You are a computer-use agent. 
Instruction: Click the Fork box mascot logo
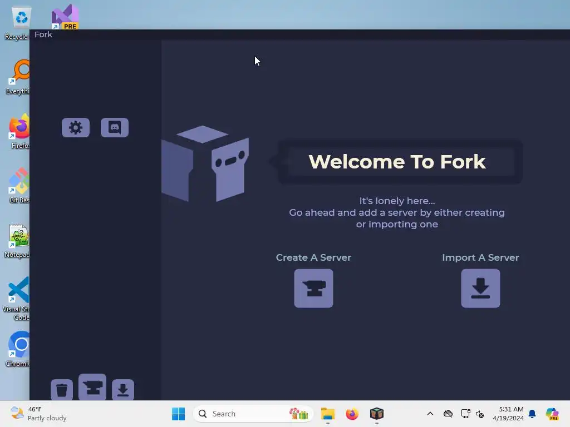(205, 163)
